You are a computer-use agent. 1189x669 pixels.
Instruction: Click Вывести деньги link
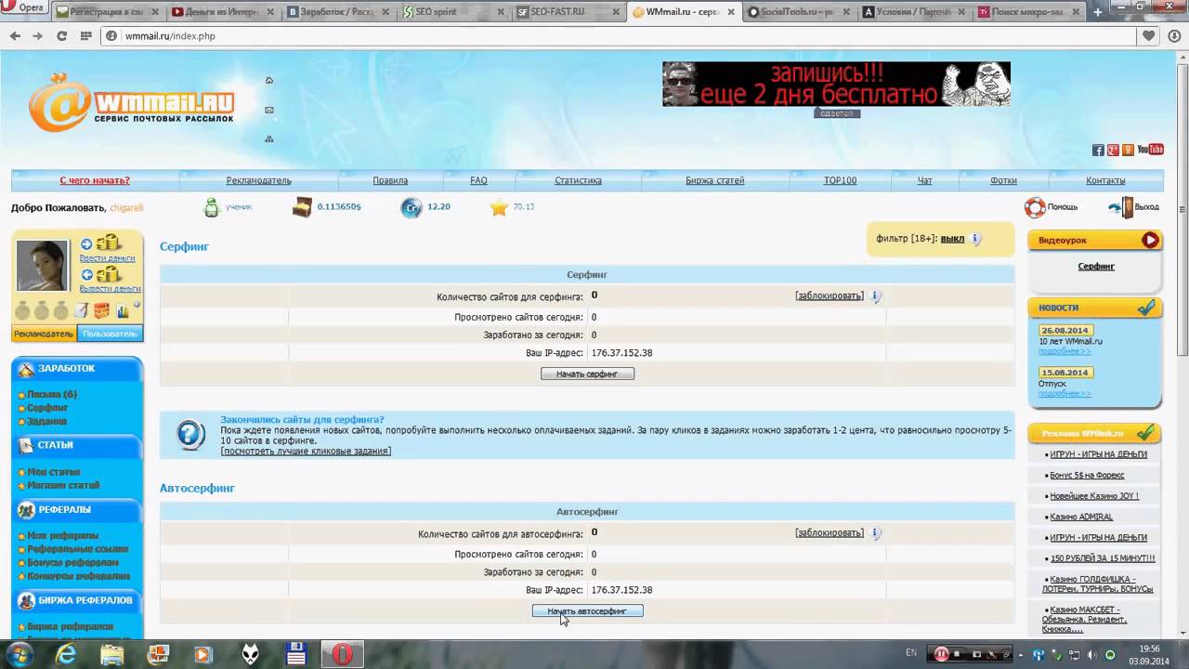(x=110, y=288)
